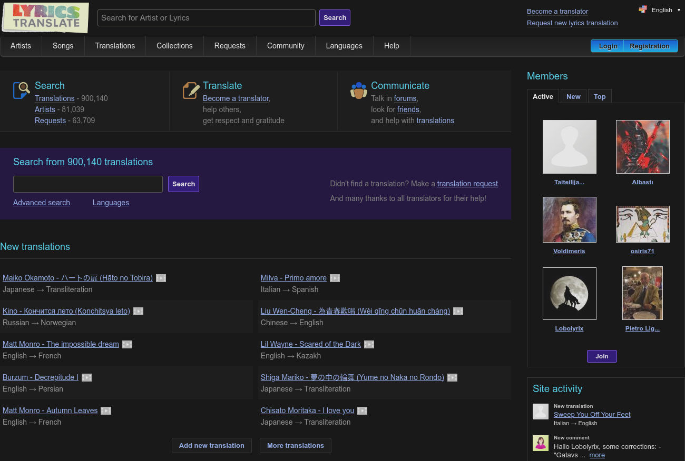Select the pencil Translate icon
This screenshot has height=461, width=685.
click(x=191, y=90)
